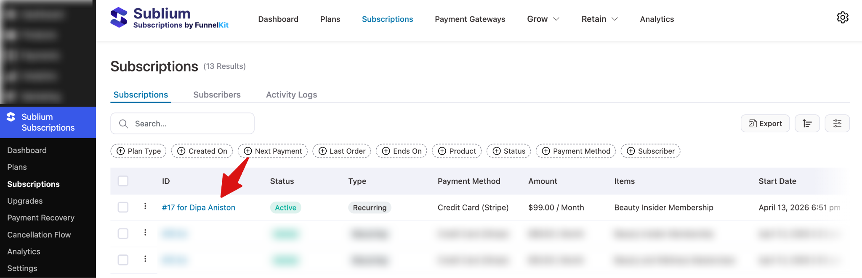This screenshot has height=278, width=862.
Task: Click the sort order icon button
Action: (x=807, y=123)
